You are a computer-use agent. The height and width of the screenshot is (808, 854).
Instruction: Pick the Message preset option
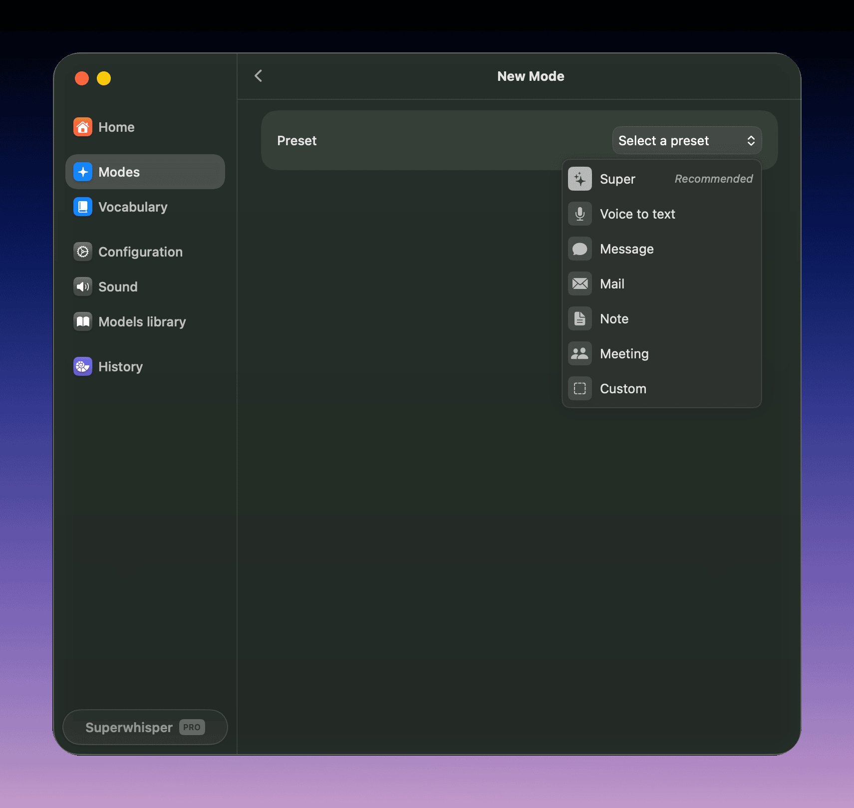pyautogui.click(x=662, y=249)
